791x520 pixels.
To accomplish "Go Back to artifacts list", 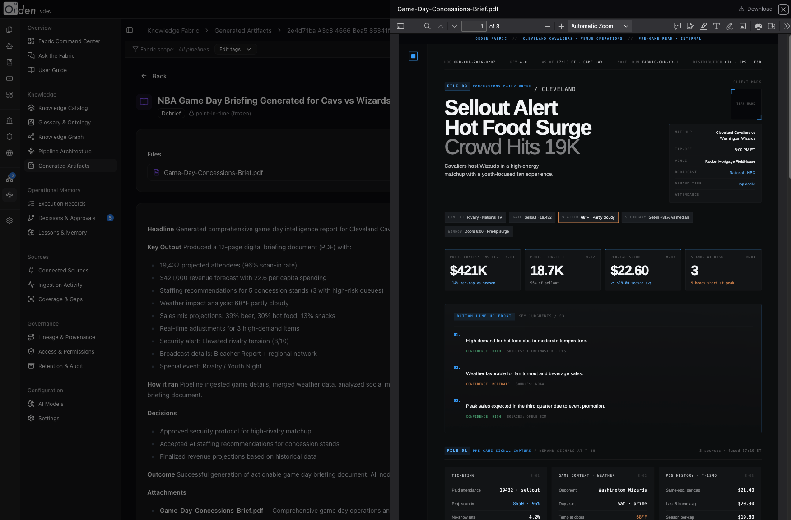I will click(x=154, y=76).
